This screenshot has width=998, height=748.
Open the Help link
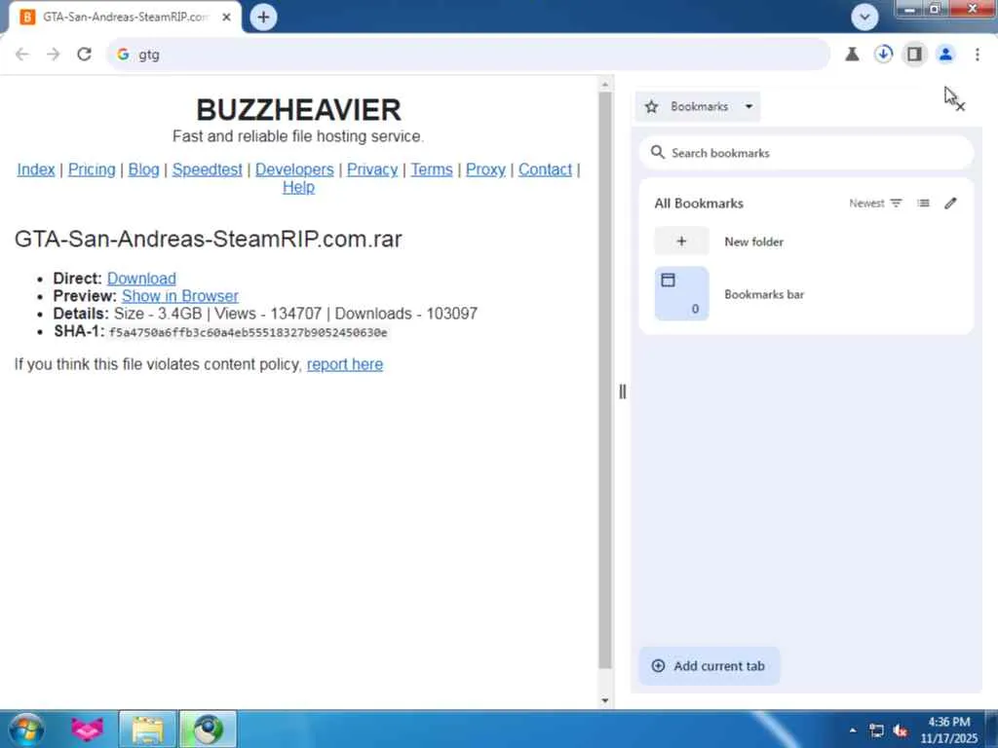point(298,188)
